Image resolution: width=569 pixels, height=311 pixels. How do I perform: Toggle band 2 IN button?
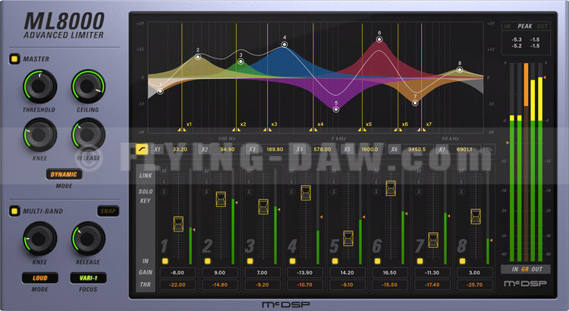coord(208,261)
